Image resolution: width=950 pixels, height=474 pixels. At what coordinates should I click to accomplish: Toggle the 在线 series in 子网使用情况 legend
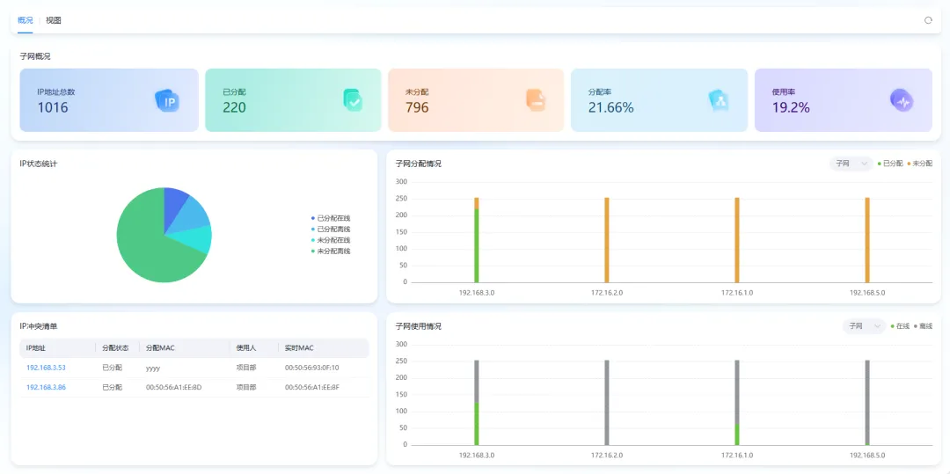pyautogui.click(x=901, y=326)
